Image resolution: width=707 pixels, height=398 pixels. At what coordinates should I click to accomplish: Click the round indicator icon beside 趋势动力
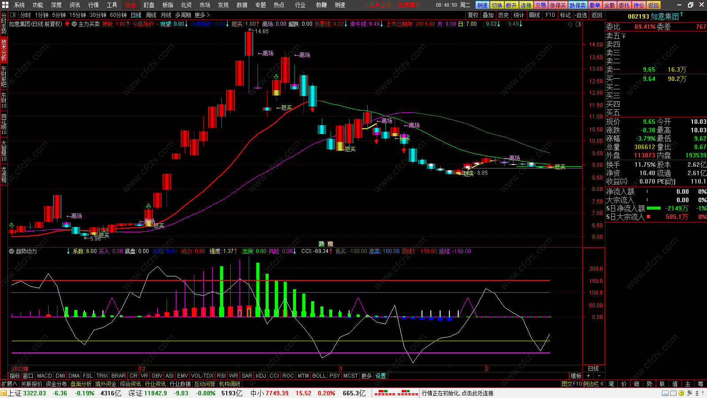tap(11, 251)
